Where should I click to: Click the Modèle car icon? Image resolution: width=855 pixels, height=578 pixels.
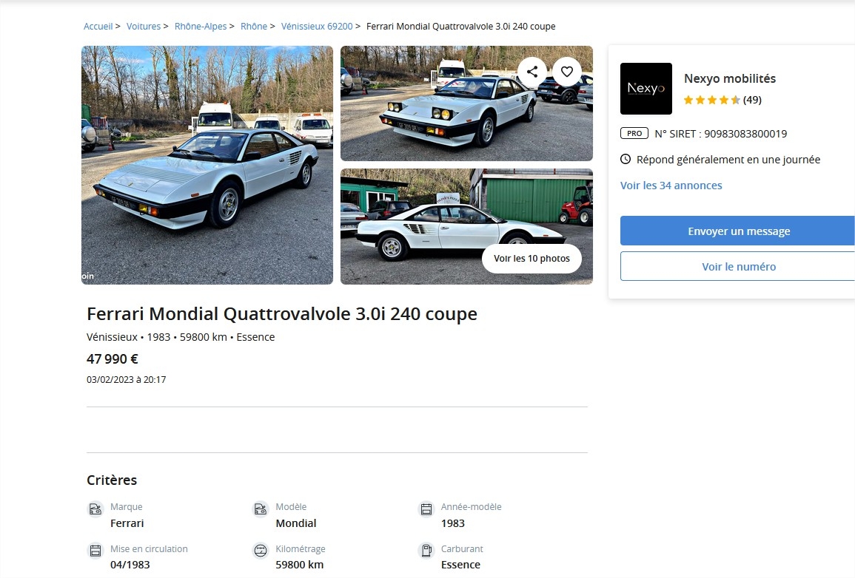tap(261, 509)
